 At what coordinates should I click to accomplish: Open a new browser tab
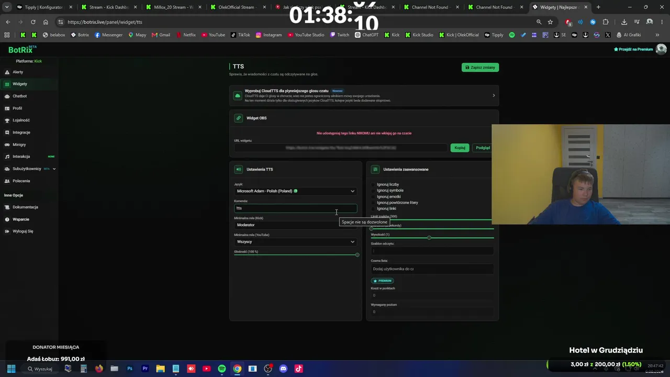(x=598, y=7)
